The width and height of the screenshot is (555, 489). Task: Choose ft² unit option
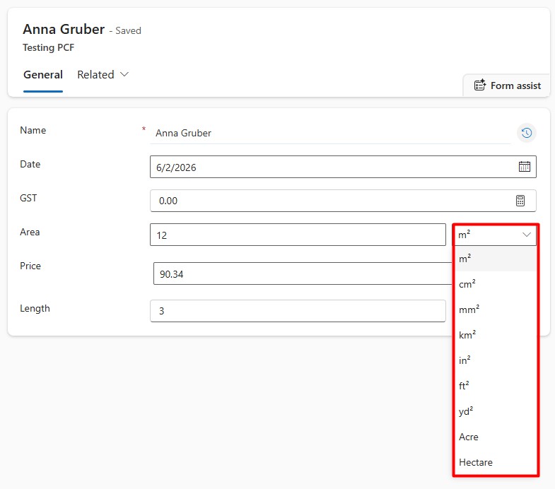pos(495,386)
